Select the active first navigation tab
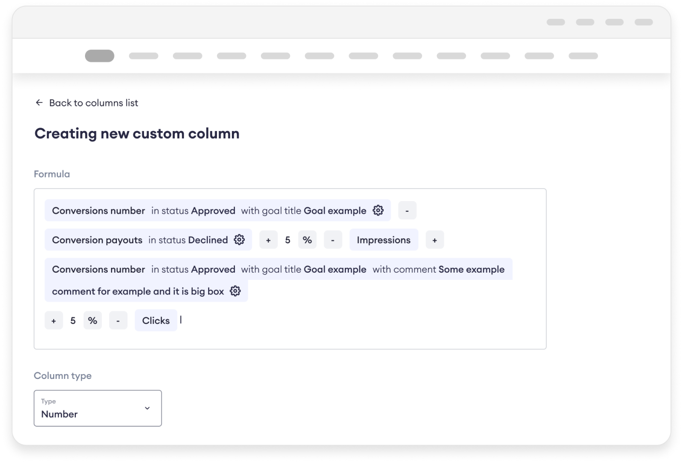This screenshot has height=464, width=683. pos(100,56)
